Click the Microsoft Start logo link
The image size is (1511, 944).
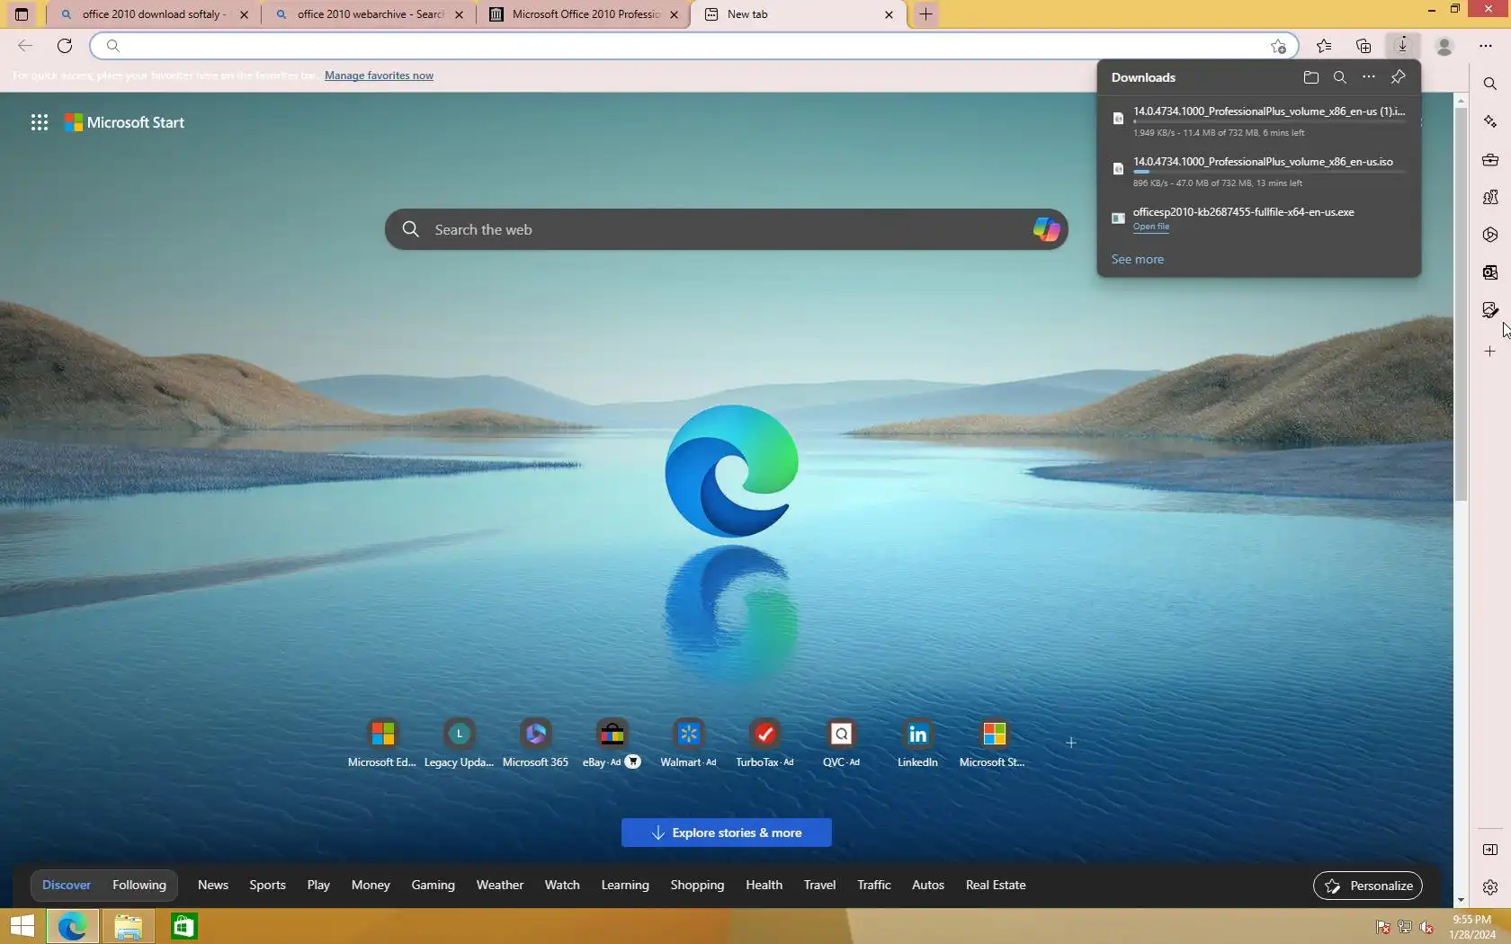click(x=125, y=122)
